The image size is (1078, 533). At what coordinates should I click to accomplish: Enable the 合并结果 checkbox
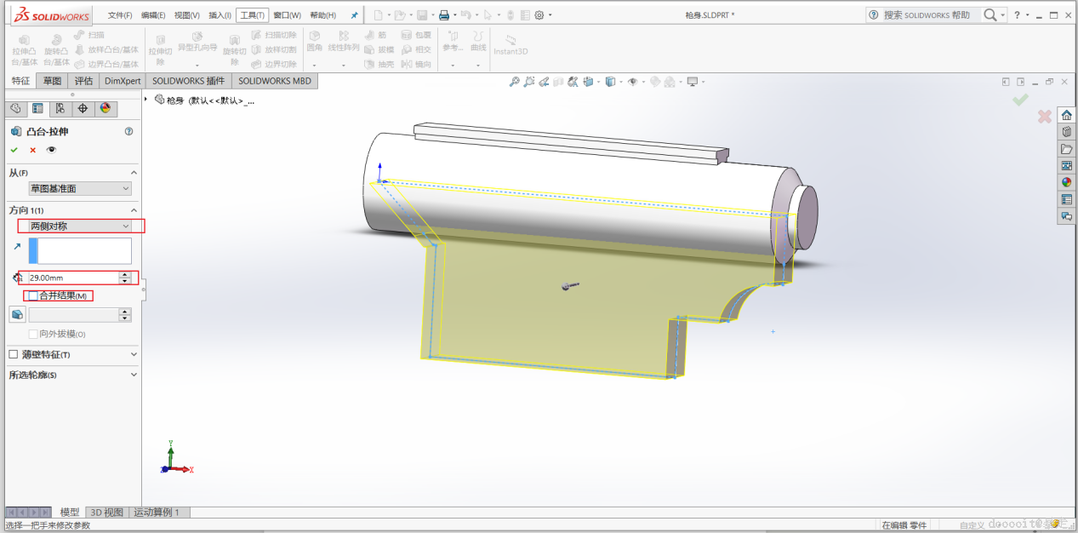[33, 295]
